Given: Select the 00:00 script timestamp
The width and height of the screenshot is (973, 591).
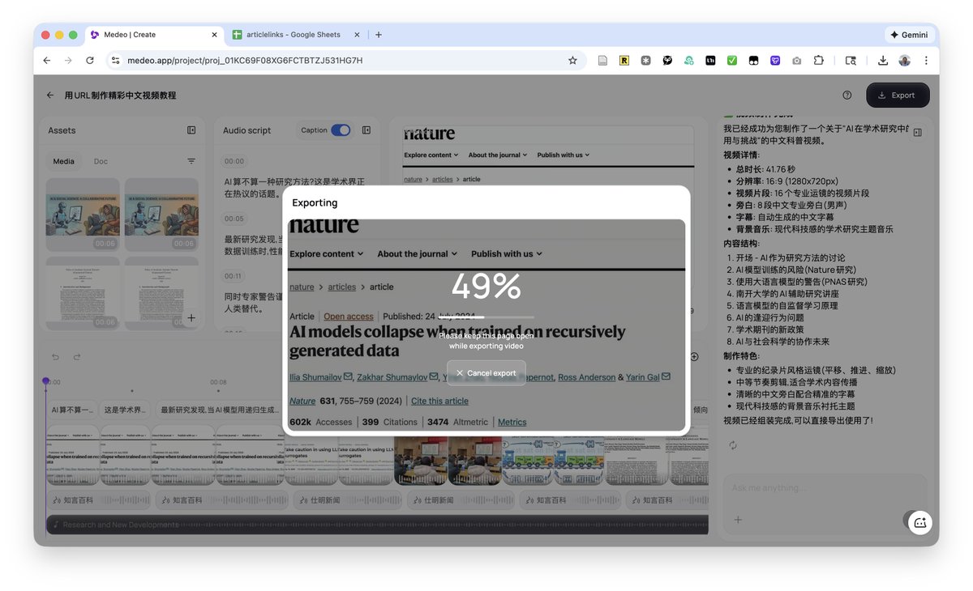Looking at the screenshot, I should (x=234, y=161).
